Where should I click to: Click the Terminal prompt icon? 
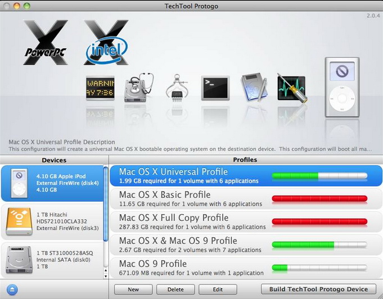click(x=215, y=88)
